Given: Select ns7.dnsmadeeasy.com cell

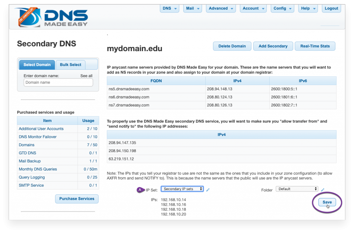Looking at the screenshot, I should (156, 105).
